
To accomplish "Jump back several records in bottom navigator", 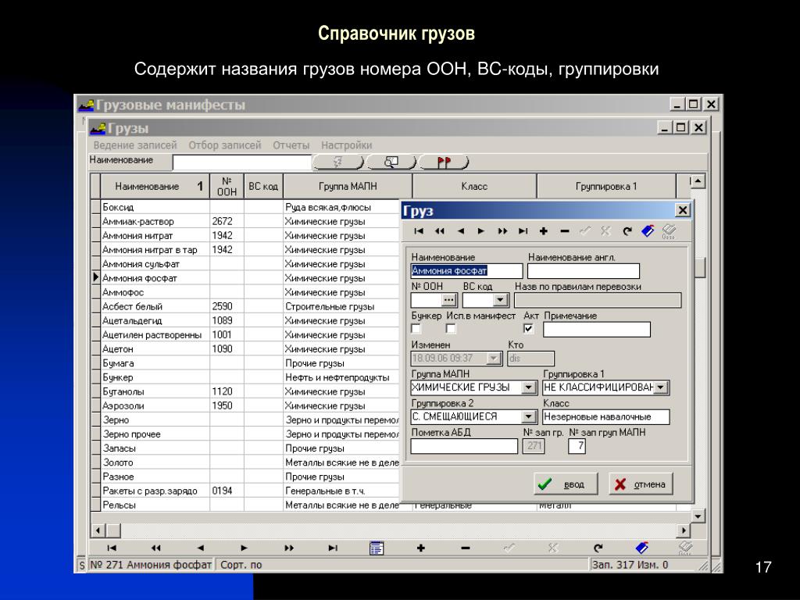I will pos(156,548).
